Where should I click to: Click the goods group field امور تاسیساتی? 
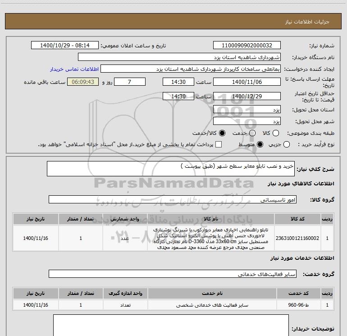[x=173, y=199]
